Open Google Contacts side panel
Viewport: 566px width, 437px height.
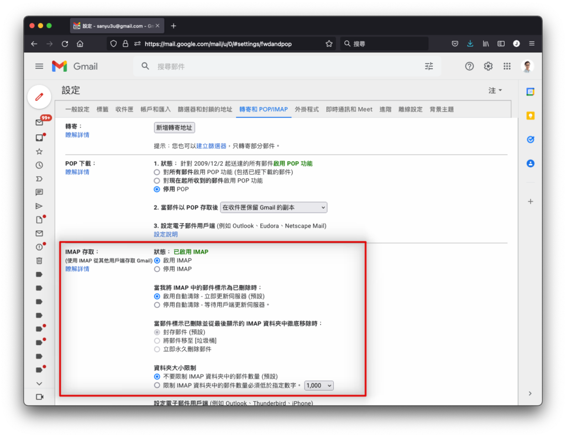(x=530, y=164)
